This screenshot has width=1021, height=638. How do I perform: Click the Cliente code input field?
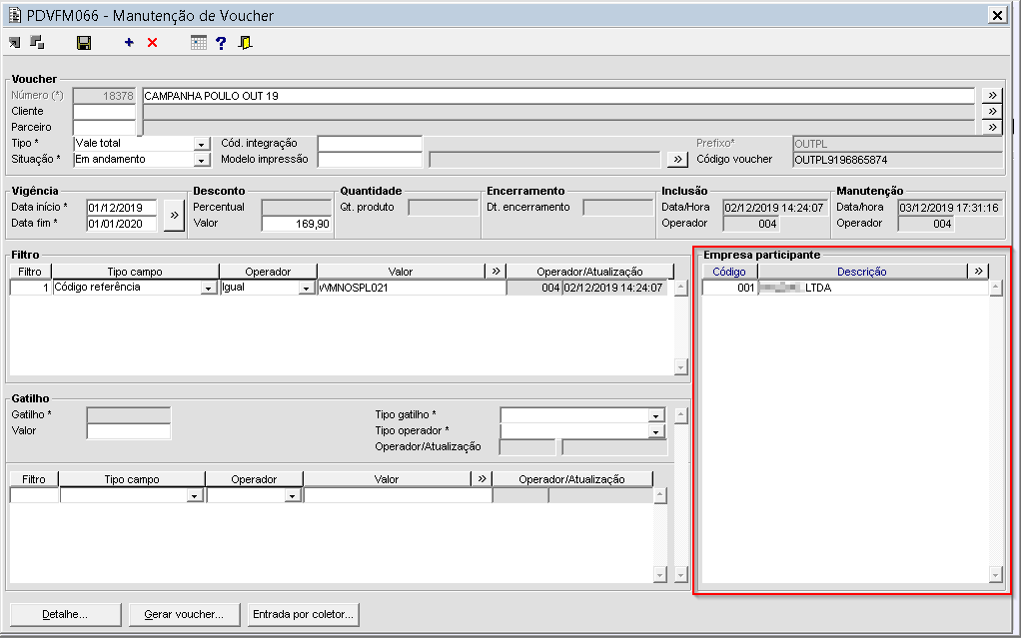point(104,111)
